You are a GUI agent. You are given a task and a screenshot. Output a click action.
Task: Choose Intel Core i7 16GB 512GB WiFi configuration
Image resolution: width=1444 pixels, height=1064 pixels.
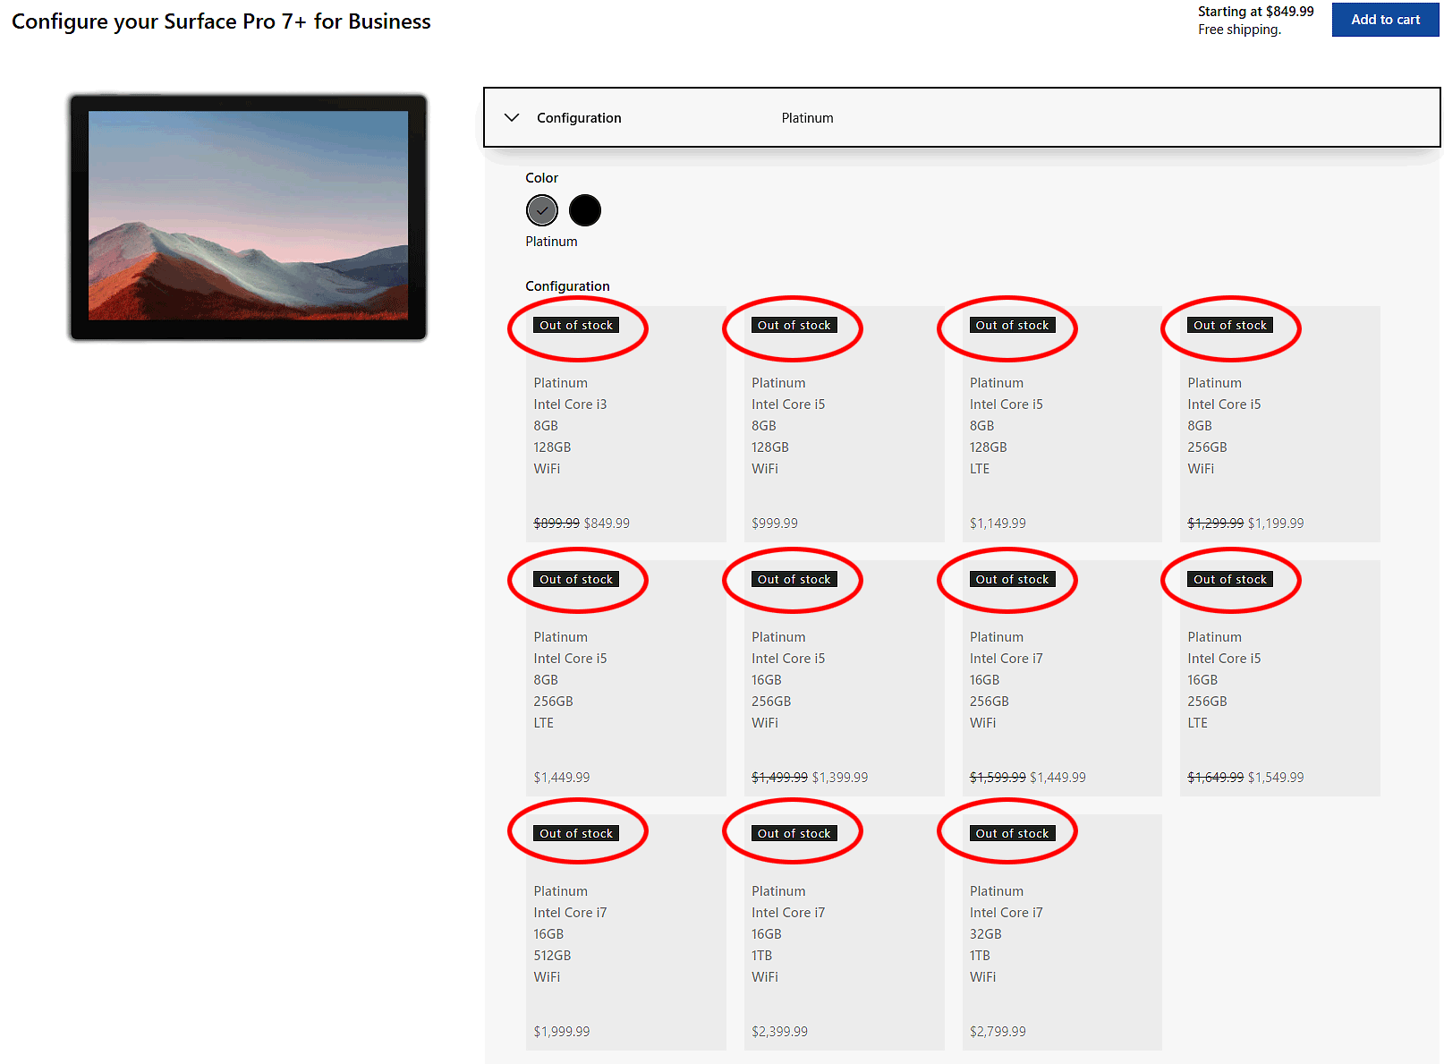pos(625,932)
